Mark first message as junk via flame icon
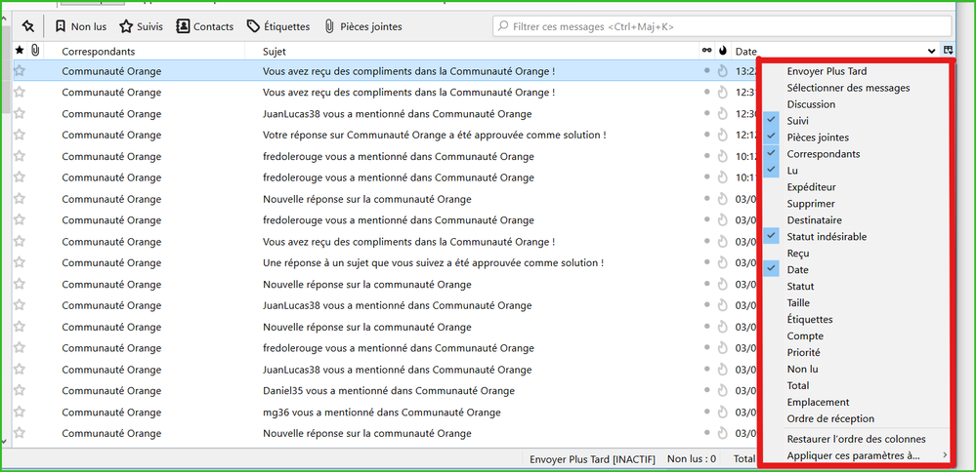The height and width of the screenshot is (472, 976). pyautogui.click(x=722, y=71)
